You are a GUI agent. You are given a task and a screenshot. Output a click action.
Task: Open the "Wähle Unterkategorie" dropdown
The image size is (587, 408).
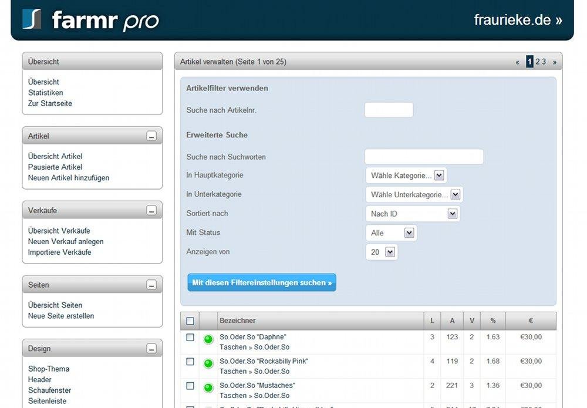414,194
